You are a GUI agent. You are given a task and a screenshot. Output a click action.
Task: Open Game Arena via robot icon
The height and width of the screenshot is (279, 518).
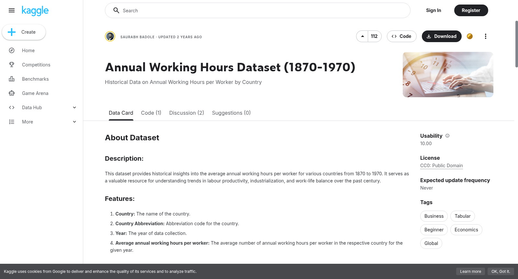pyautogui.click(x=12, y=93)
